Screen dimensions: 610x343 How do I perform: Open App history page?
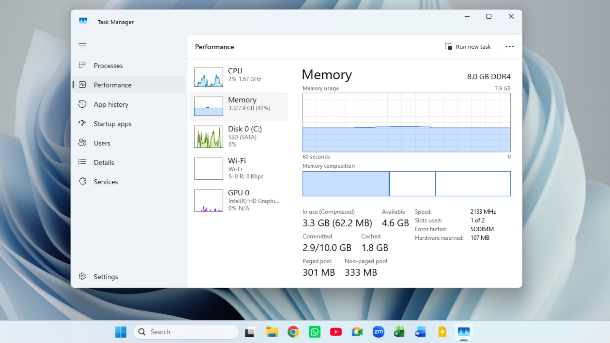pyautogui.click(x=129, y=104)
